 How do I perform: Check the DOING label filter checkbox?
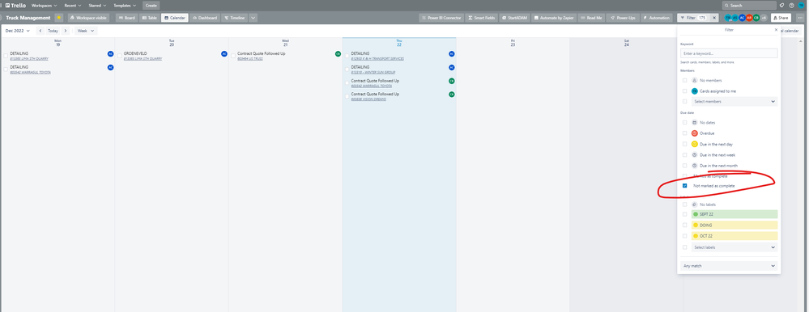(x=684, y=226)
